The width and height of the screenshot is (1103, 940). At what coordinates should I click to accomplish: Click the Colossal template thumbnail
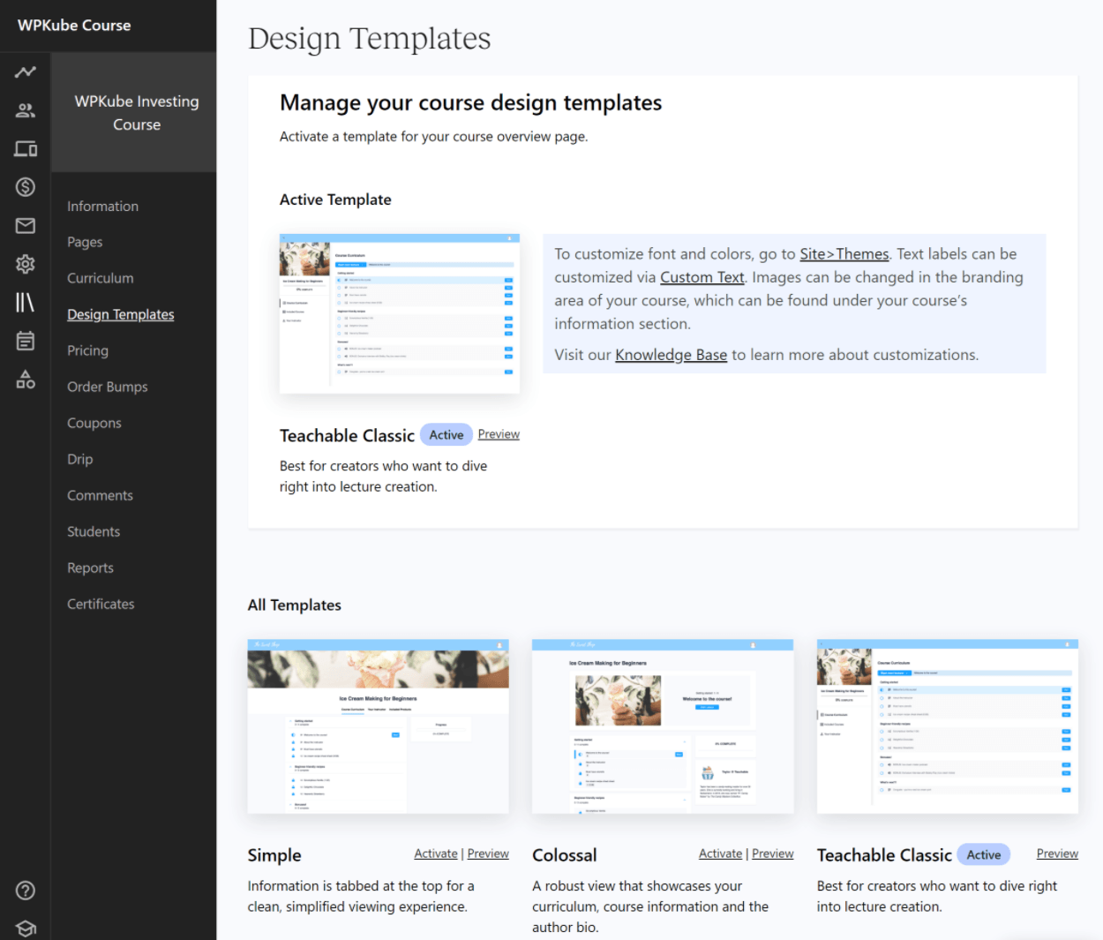pyautogui.click(x=663, y=726)
